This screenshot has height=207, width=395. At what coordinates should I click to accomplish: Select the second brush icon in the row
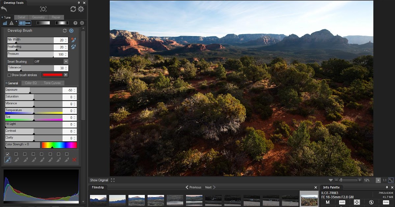click(16, 160)
